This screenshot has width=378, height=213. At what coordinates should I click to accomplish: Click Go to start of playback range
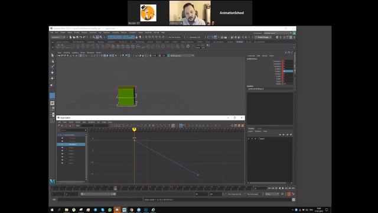point(269,188)
